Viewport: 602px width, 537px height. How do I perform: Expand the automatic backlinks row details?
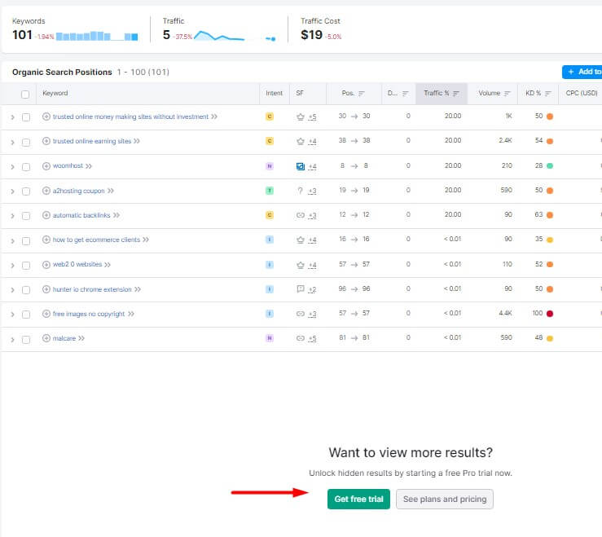12,216
